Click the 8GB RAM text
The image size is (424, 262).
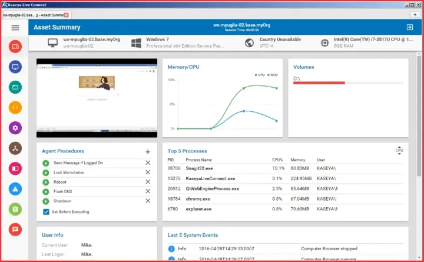coord(343,46)
